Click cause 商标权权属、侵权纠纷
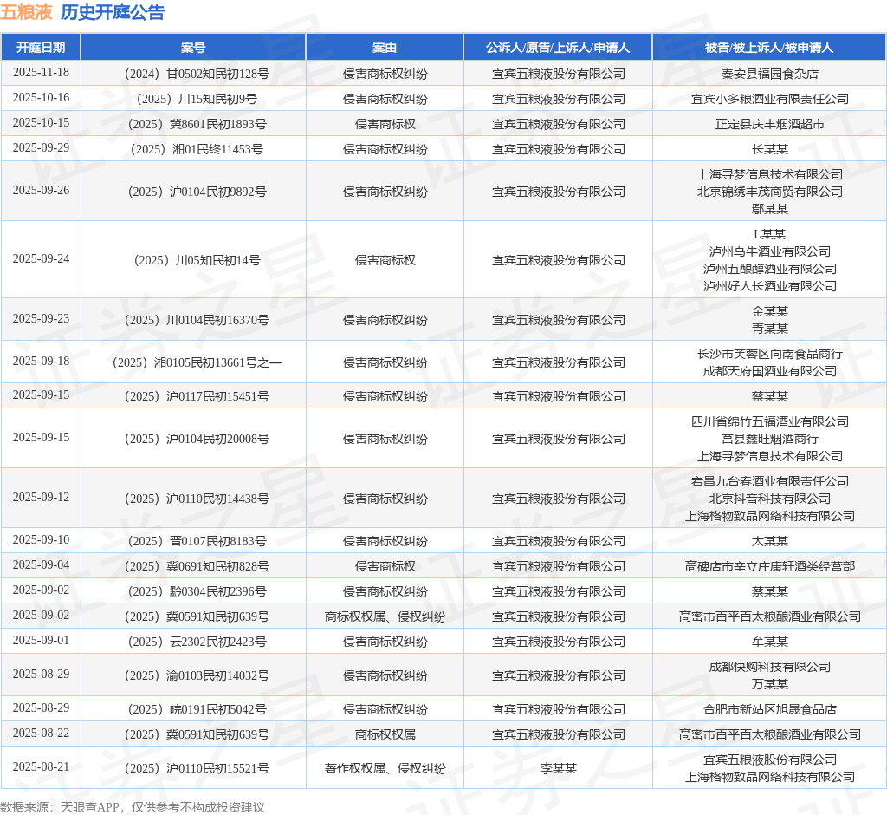Image resolution: width=887 pixels, height=815 pixels. [x=385, y=616]
